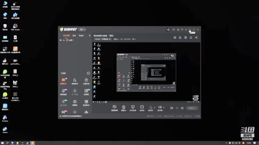Open the 主播任务 streamer tasks tool
This screenshot has height=145, width=259.
pos(86,82)
